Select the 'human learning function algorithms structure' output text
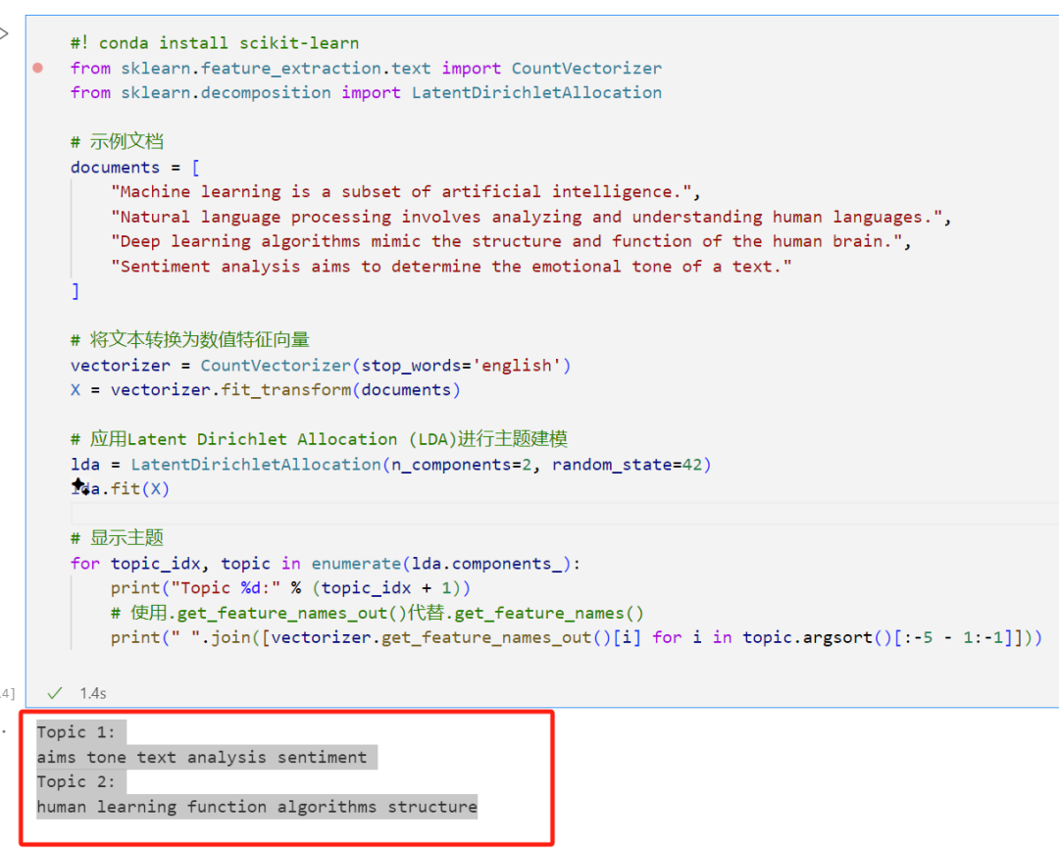 point(256,806)
